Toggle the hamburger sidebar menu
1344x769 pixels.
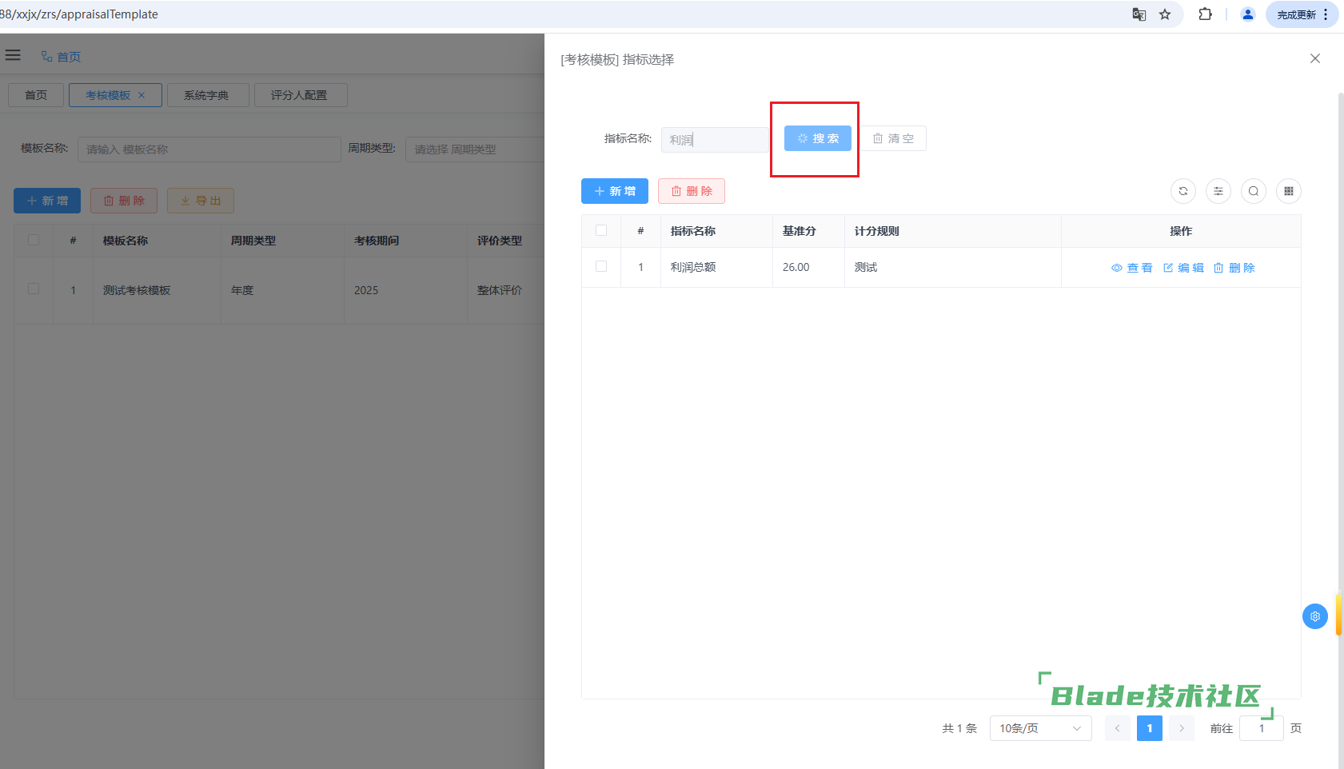(x=13, y=55)
